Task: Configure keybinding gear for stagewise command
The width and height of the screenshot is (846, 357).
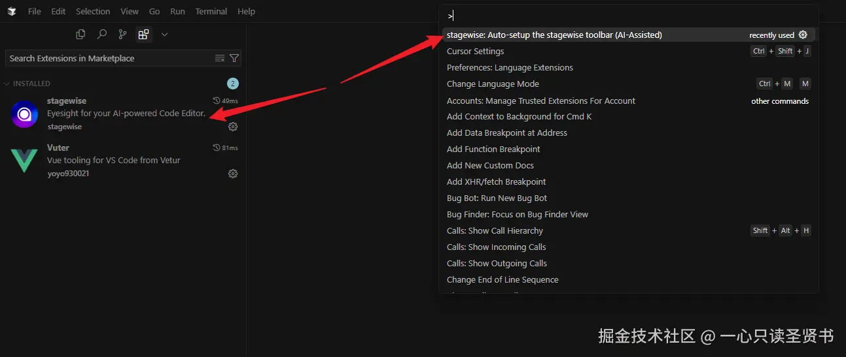Action: (803, 35)
